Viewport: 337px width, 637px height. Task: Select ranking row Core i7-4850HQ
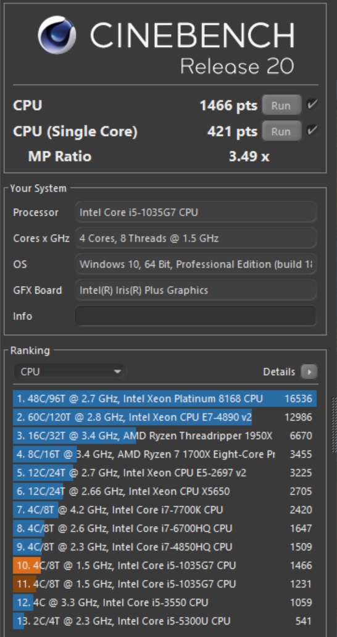(165, 547)
